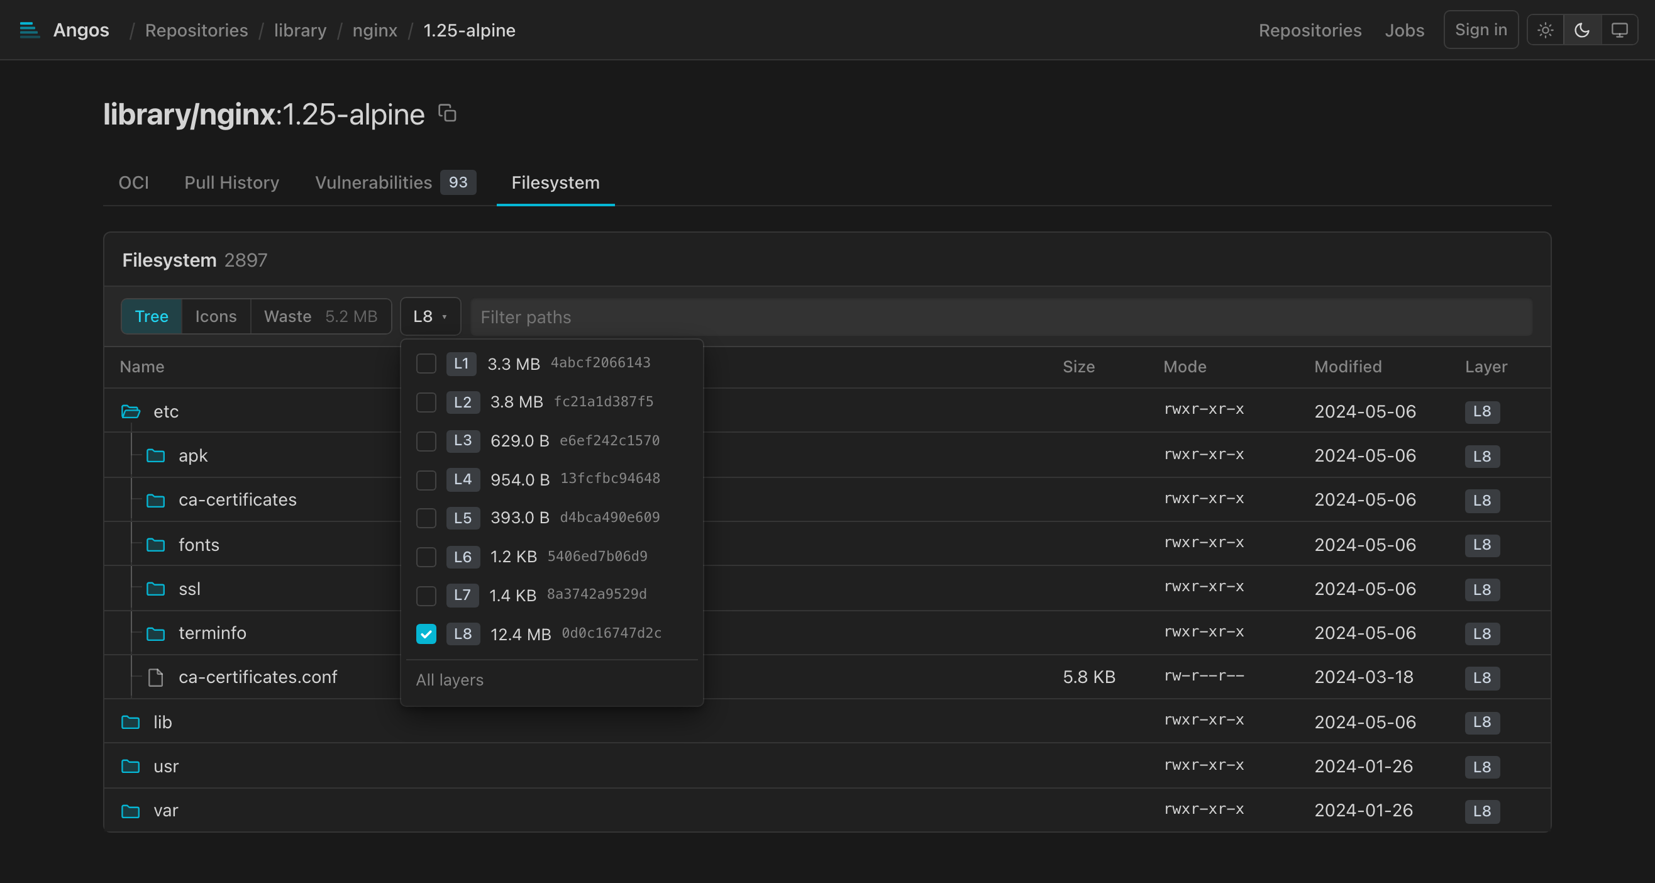Image resolution: width=1655 pixels, height=883 pixels.
Task: Expand the usr tree row
Action: coord(827,766)
